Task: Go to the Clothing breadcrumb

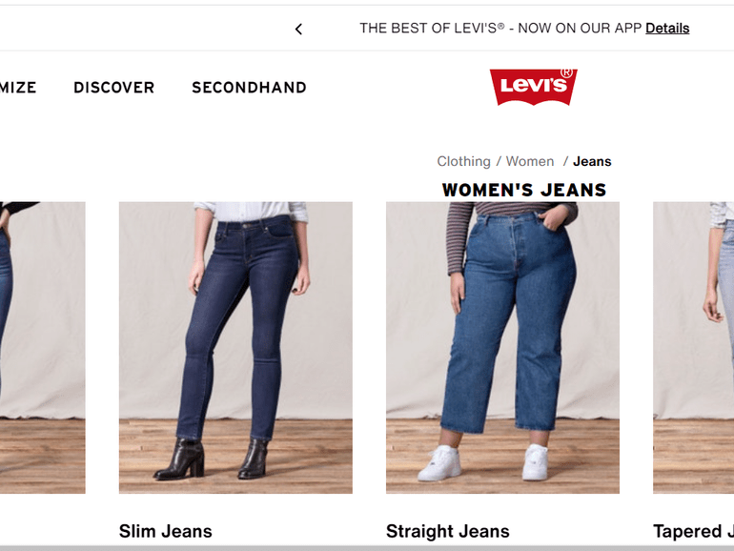Action: (463, 161)
